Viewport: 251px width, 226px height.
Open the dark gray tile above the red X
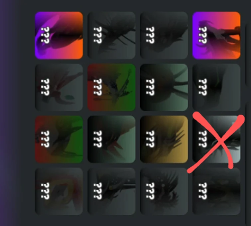[216, 87]
